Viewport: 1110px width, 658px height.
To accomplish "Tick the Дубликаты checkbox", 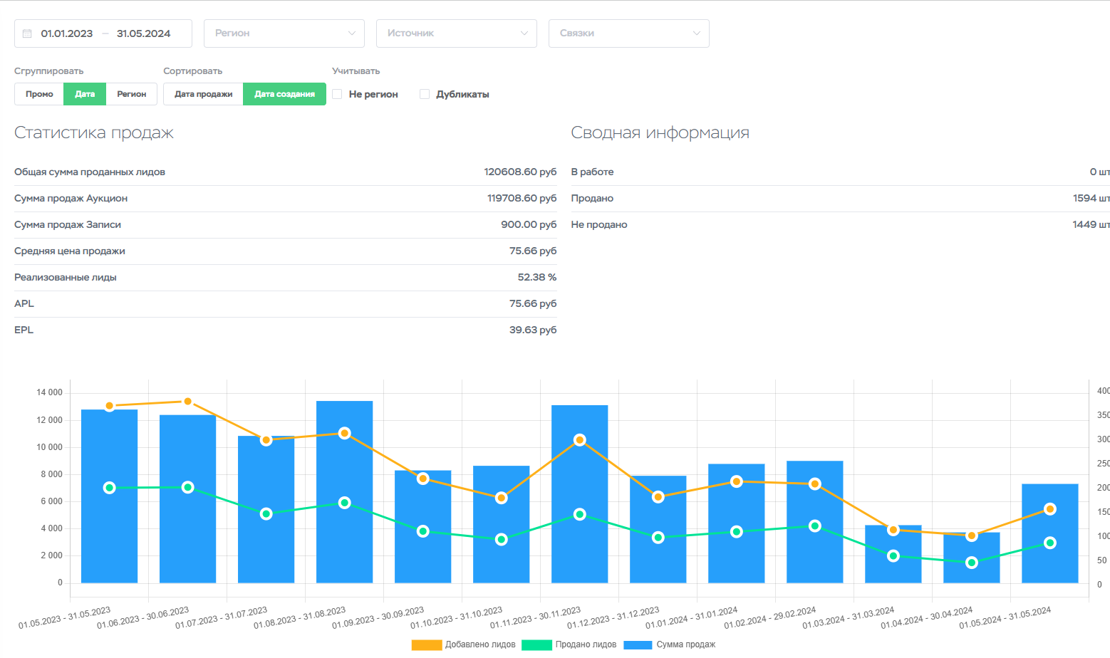I will tap(425, 94).
